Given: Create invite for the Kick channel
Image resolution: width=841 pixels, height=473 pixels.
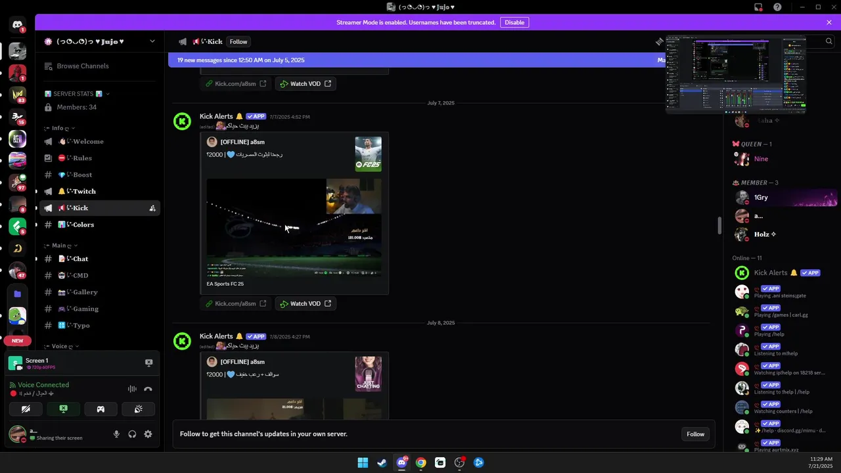Looking at the screenshot, I should [x=152, y=208].
